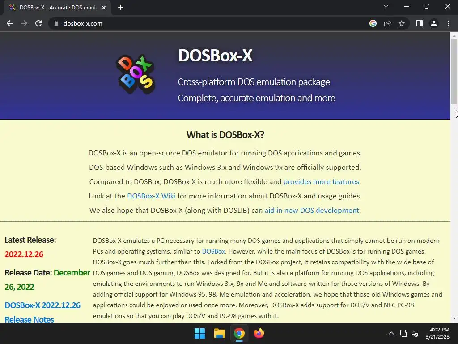
Task: Share this page using the share icon
Action: pos(387,23)
